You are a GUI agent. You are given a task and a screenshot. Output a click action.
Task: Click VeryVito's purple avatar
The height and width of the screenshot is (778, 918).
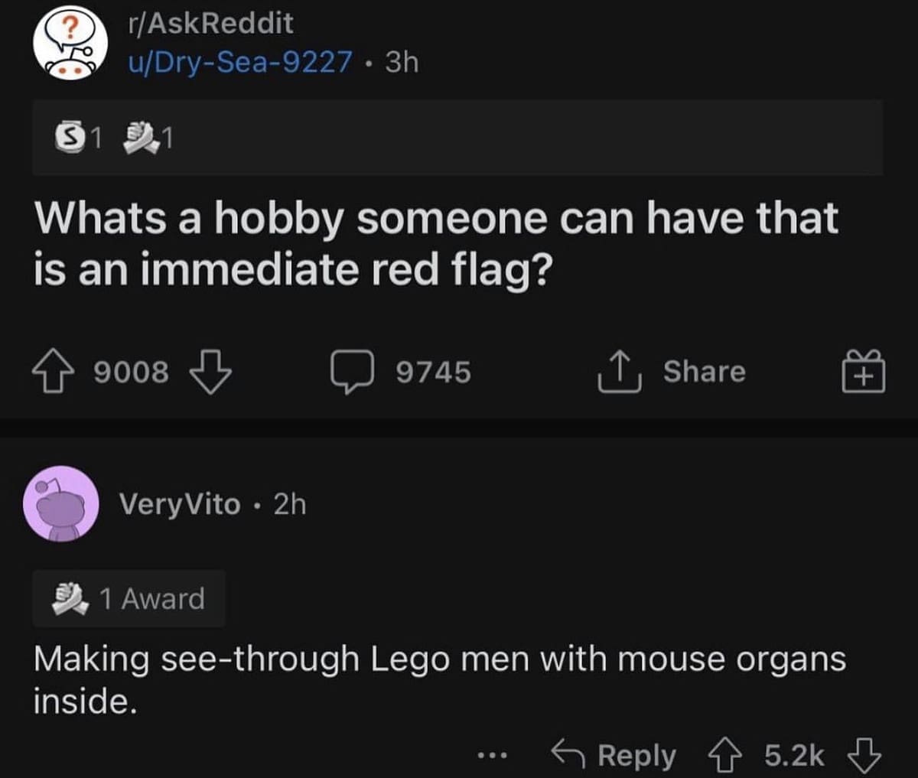pyautogui.click(x=60, y=503)
